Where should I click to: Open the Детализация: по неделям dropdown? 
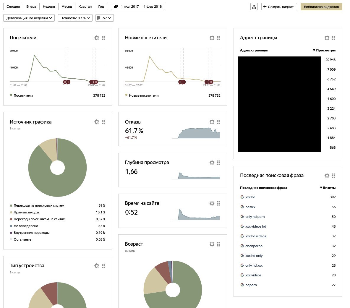pos(29,18)
